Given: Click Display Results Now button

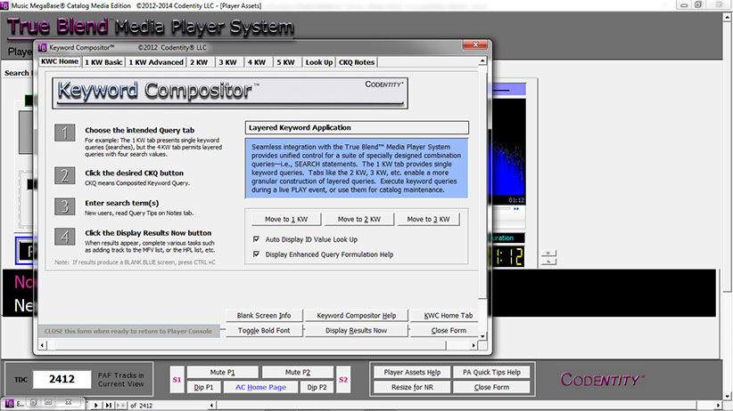Looking at the screenshot, I should click(356, 330).
